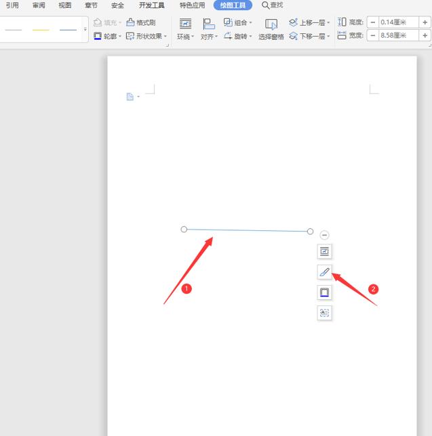Open the text wrap (环绕) tool

tap(185, 29)
